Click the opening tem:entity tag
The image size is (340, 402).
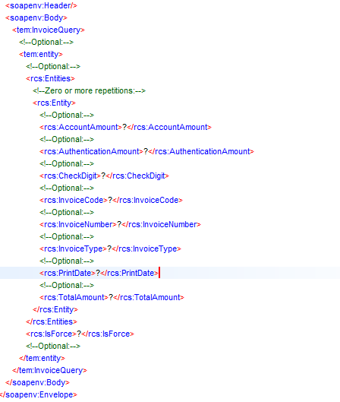click(41, 55)
